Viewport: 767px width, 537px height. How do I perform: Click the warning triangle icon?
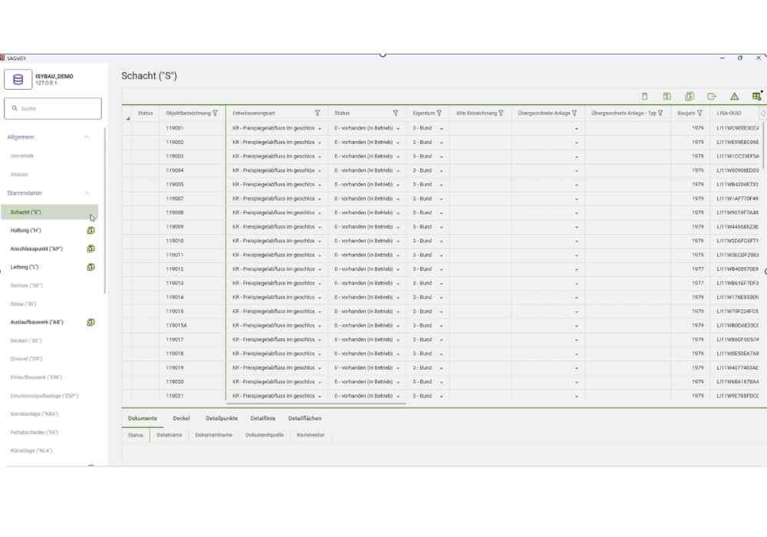tap(734, 97)
